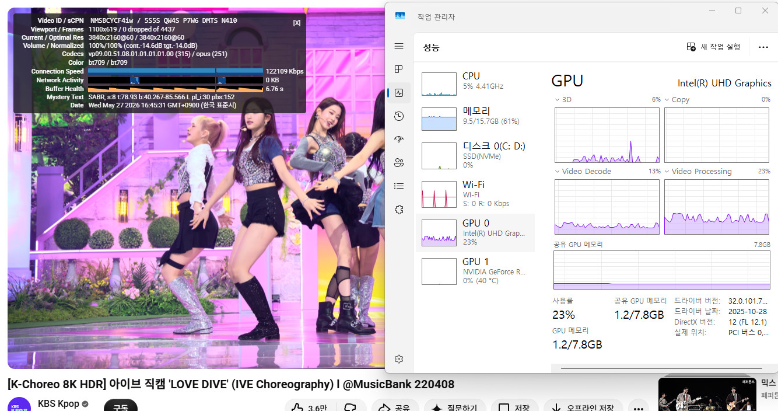Screen dimensions: 778x411
Task: Click the Connection Speed bar in stats overlay
Action: point(176,71)
